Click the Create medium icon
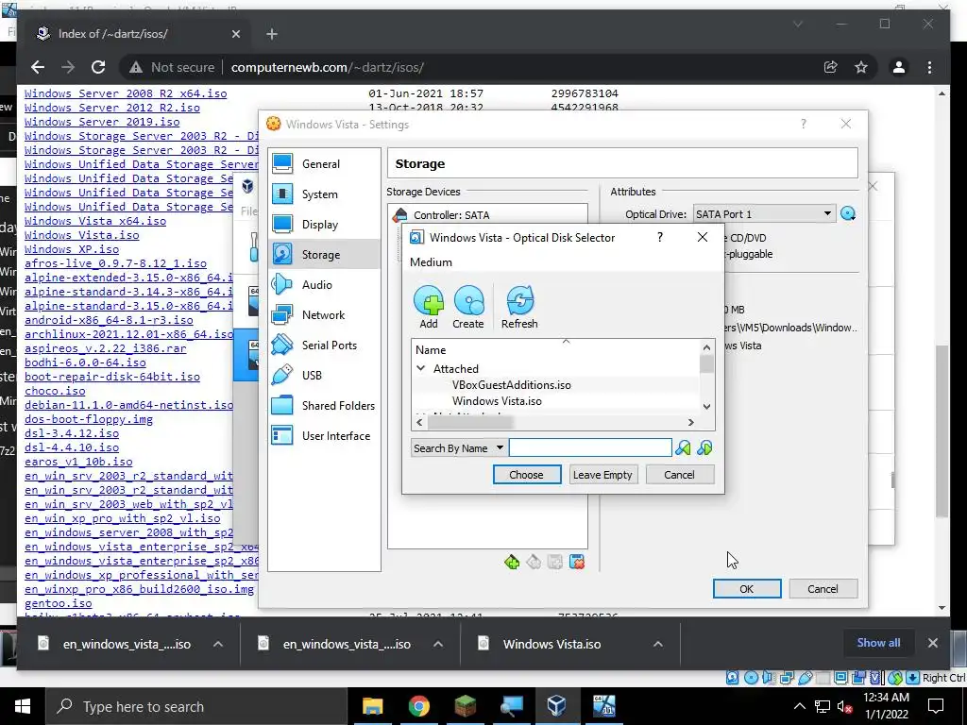The image size is (967, 725). point(468,301)
